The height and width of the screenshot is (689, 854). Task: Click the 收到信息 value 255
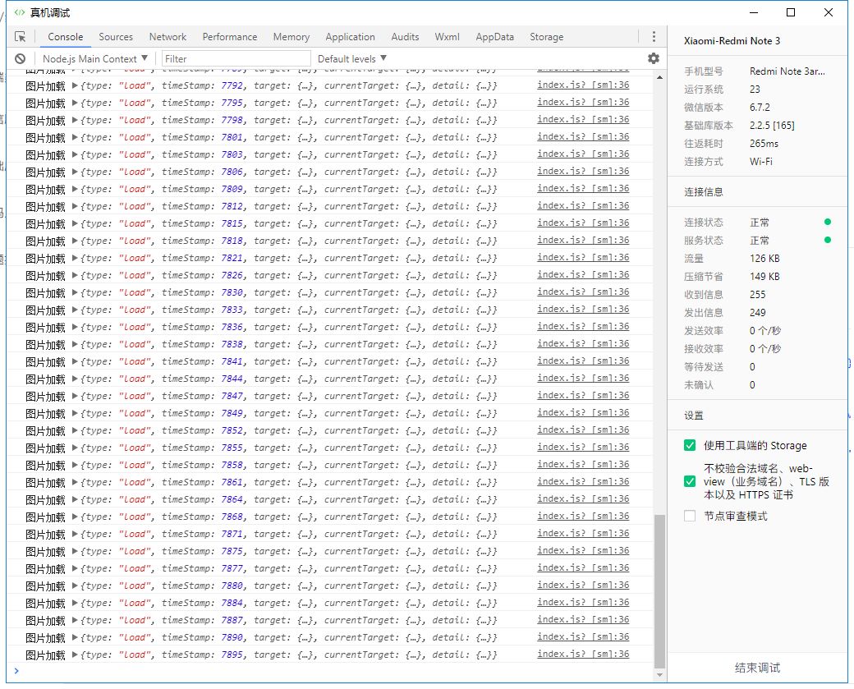point(758,294)
